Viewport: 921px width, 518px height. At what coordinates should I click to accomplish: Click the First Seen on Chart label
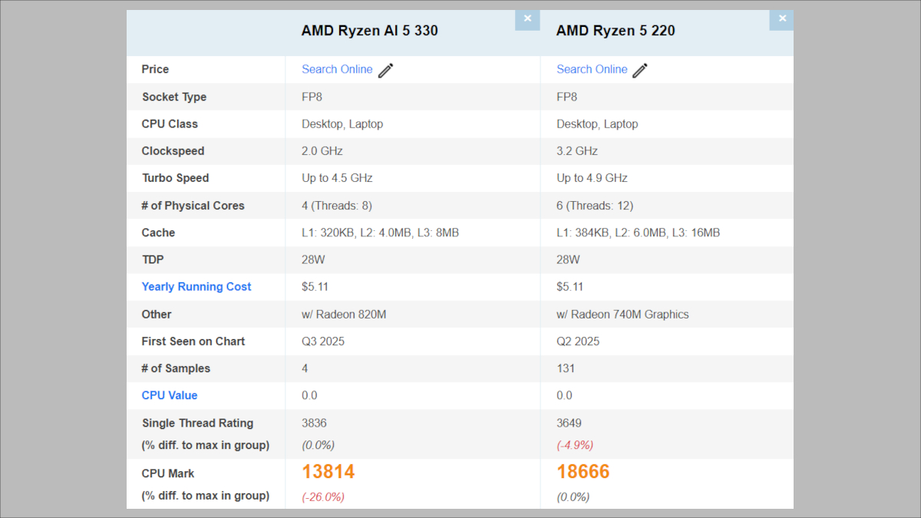tap(193, 341)
